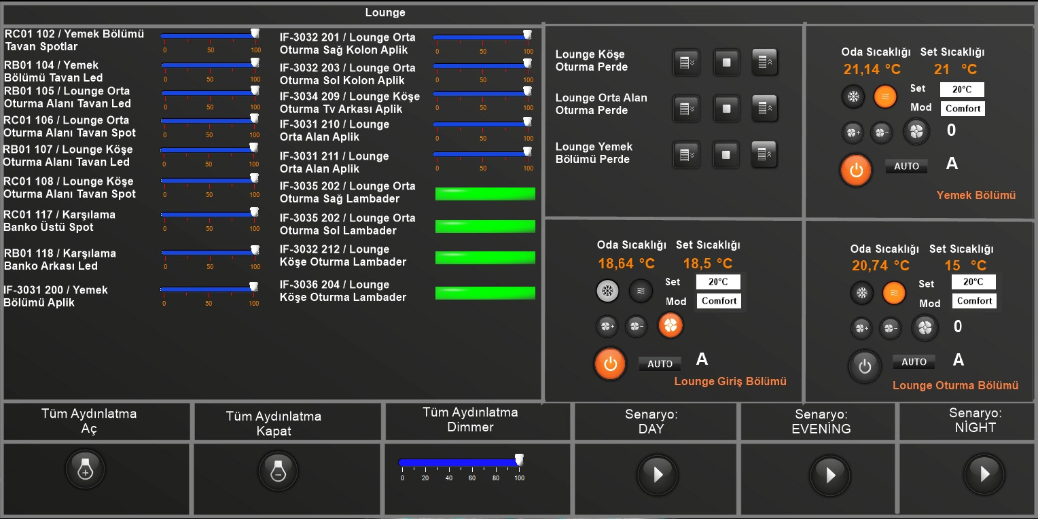Increase fan speed in Lounge Giriş Bölümü
The height and width of the screenshot is (519, 1038).
tap(607, 327)
